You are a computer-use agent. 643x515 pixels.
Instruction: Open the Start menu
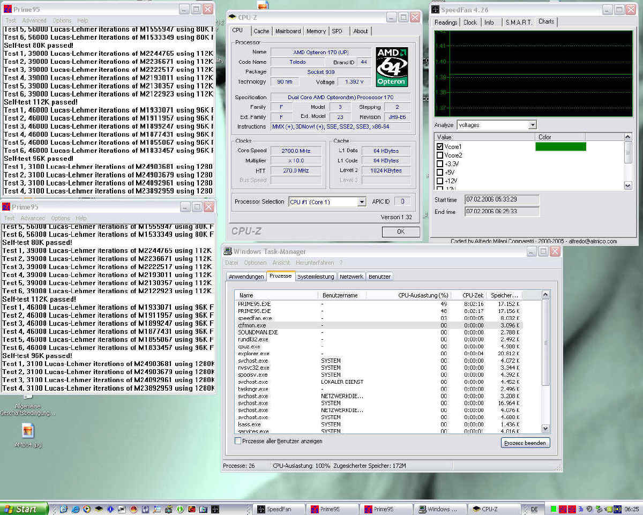(24, 509)
